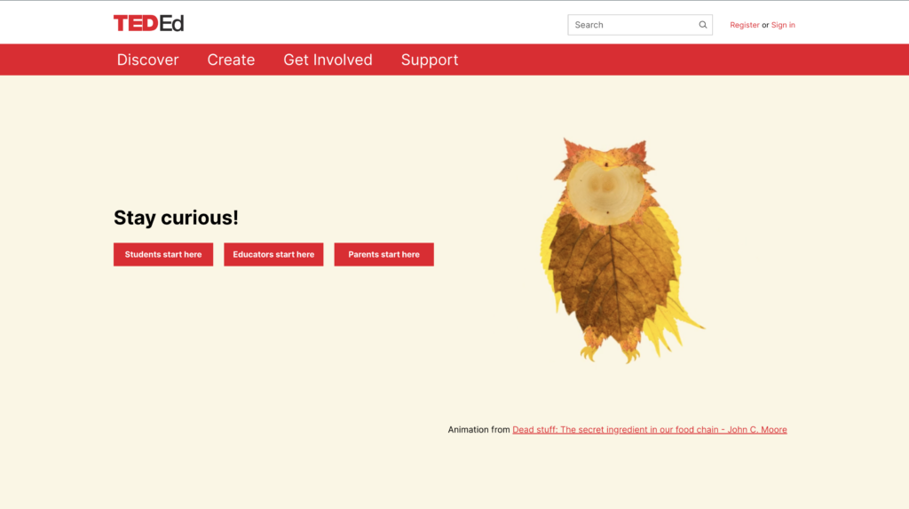
Task: Follow the Dead stuff lesson link
Action: (649, 430)
